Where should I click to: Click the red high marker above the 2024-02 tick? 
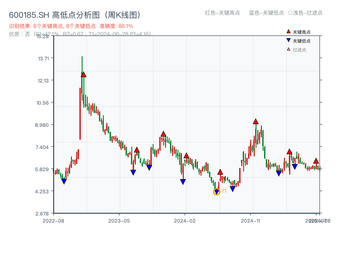(186, 156)
